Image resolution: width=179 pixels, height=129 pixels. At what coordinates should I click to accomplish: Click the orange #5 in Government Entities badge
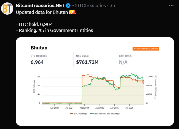[x=146, y=49]
